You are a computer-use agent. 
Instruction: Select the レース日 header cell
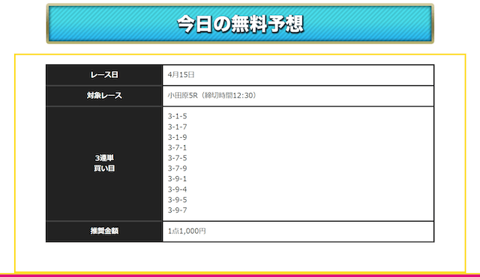coord(104,75)
